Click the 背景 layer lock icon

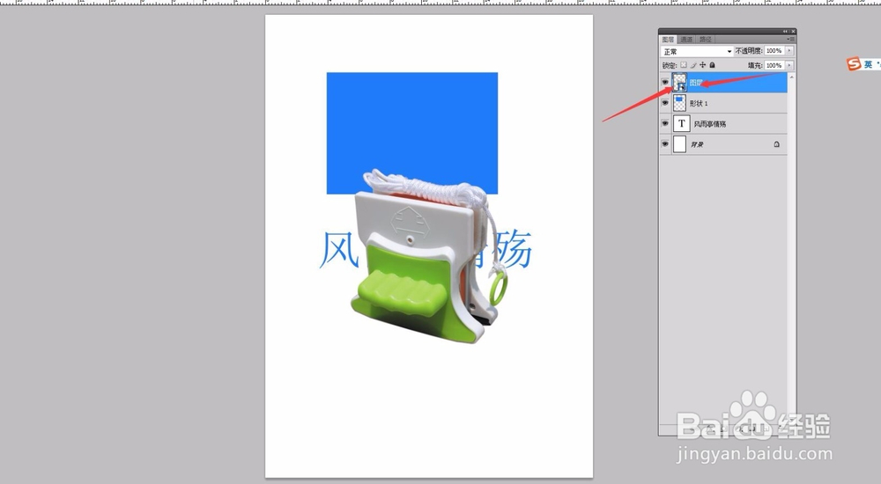(776, 144)
